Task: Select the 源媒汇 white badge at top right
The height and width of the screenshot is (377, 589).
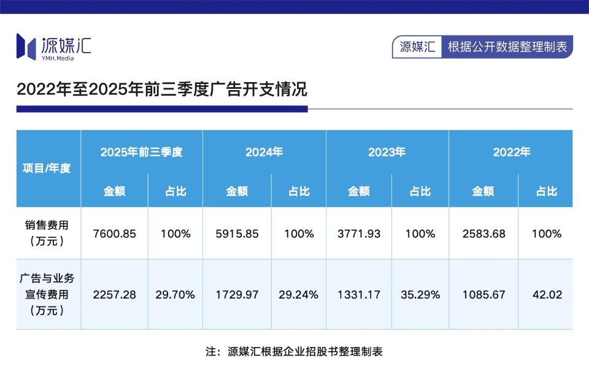Action: pos(417,47)
